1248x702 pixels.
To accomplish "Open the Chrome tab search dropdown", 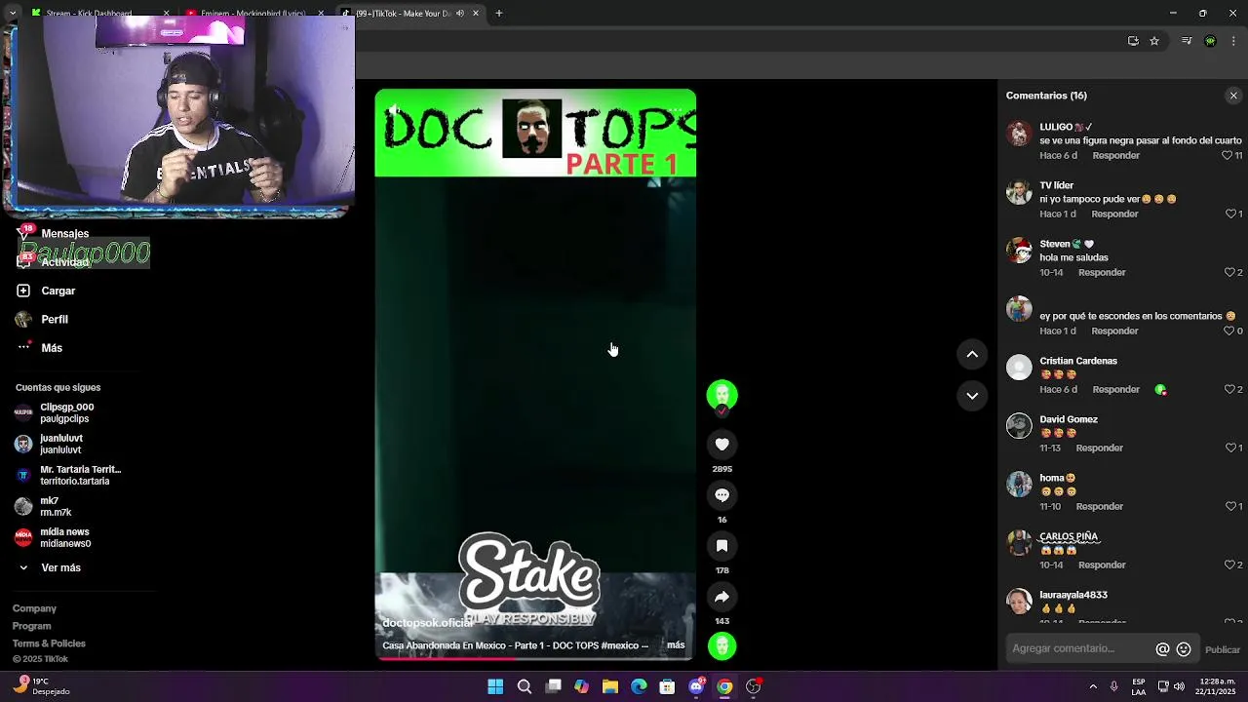I will point(12,14).
